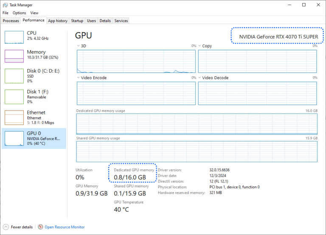Open the Video Encode engine dropdown

point(79,77)
